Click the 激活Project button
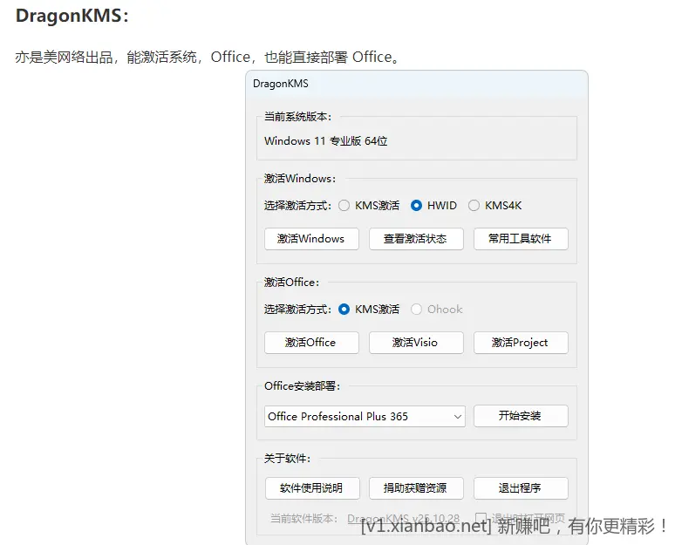The width and height of the screenshot is (682, 545). pos(521,343)
